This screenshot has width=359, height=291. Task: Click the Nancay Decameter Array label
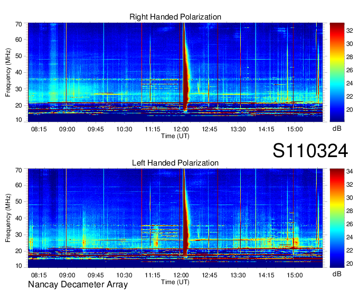(x=78, y=285)
